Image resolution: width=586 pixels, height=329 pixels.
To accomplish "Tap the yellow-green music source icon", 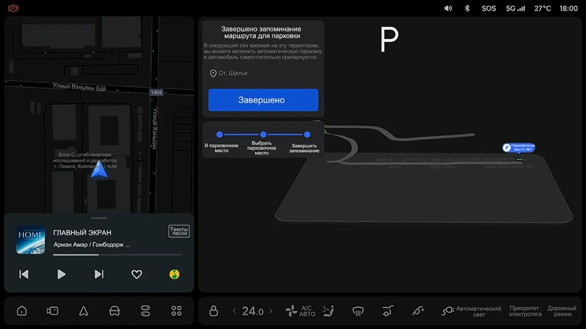I will [174, 274].
